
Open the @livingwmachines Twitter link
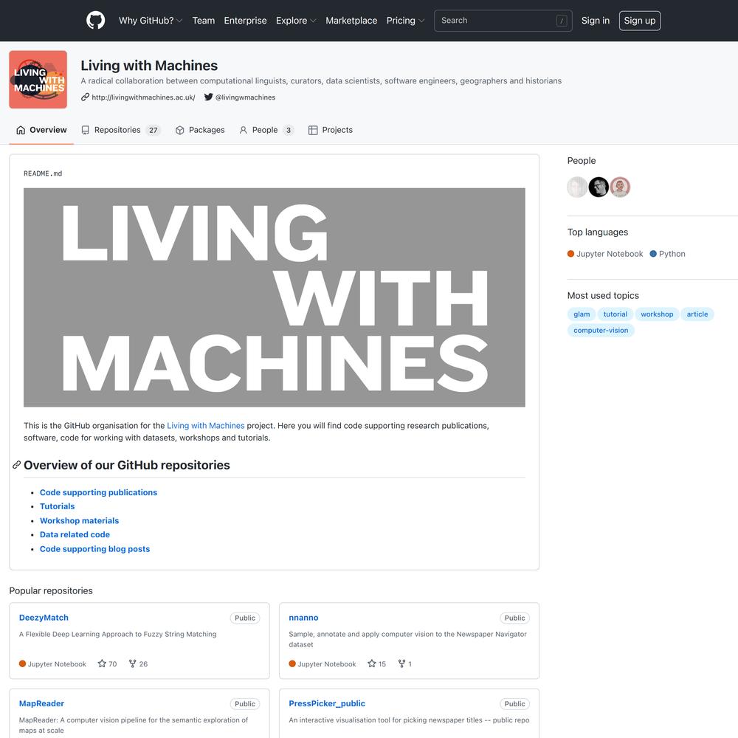click(240, 97)
